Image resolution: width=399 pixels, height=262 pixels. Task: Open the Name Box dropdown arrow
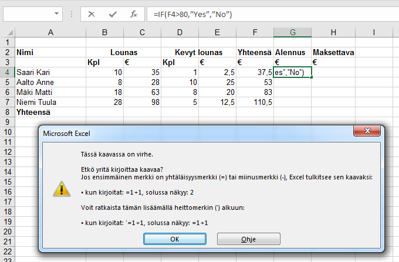pyautogui.click(x=56, y=13)
